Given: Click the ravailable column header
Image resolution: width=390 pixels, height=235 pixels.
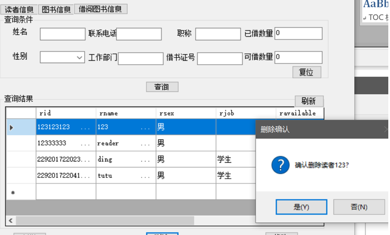Looking at the screenshot, I should tap(300, 113).
